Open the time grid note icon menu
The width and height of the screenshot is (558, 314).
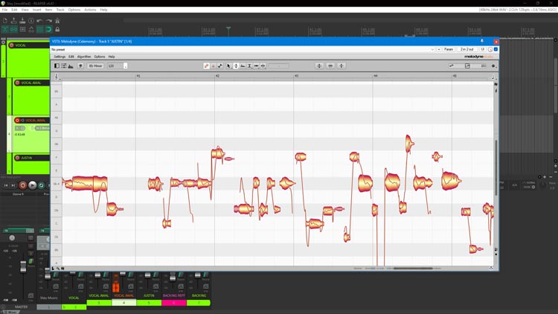(493, 77)
